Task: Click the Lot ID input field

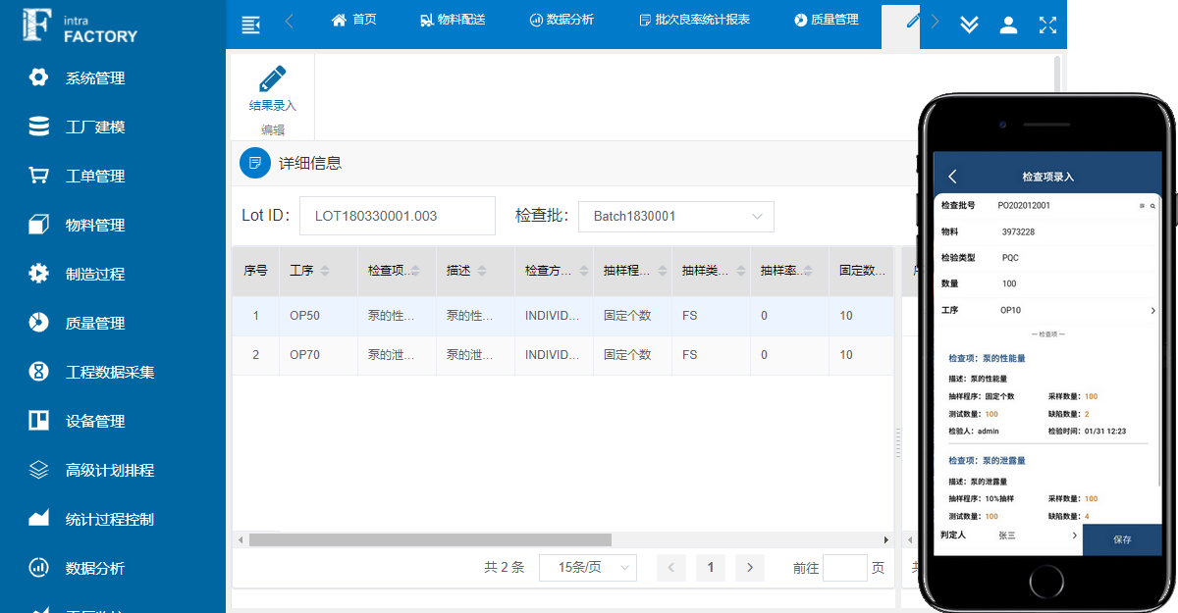Action: 398,216
